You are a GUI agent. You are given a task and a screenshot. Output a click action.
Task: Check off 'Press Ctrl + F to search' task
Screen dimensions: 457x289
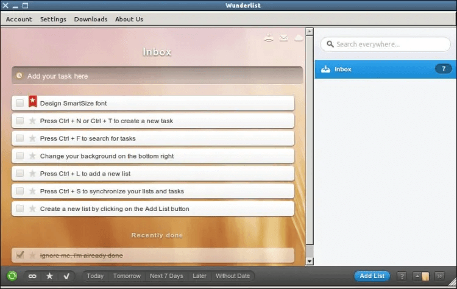coord(20,138)
